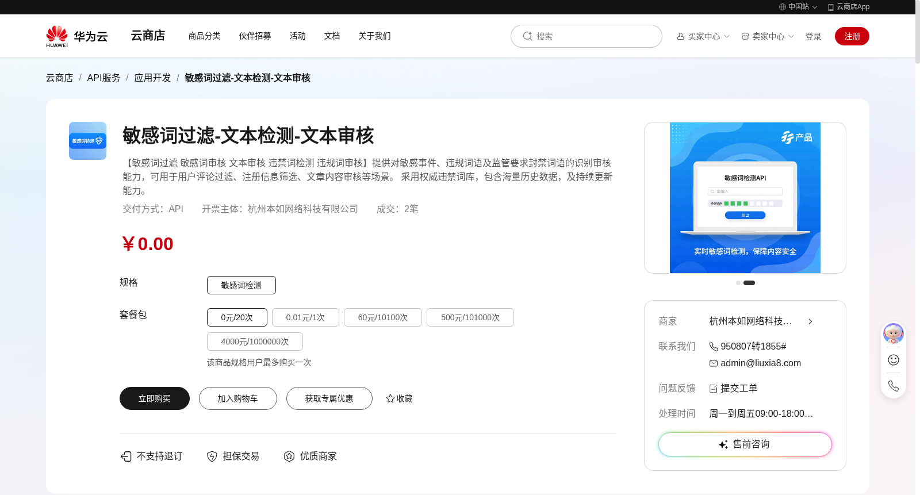The height and width of the screenshot is (495, 920).
Task: Click the 获取专属优惠 button
Action: coord(329,398)
